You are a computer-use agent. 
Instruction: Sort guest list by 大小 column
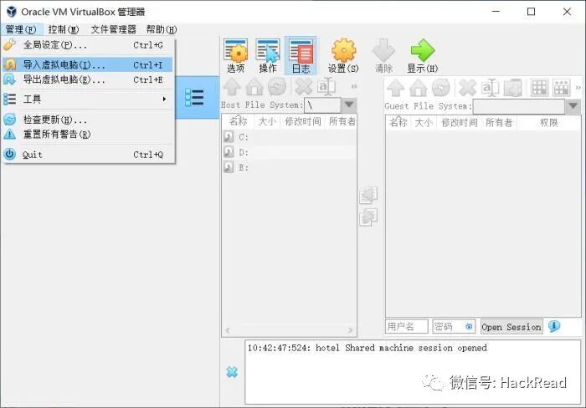pyautogui.click(x=424, y=122)
